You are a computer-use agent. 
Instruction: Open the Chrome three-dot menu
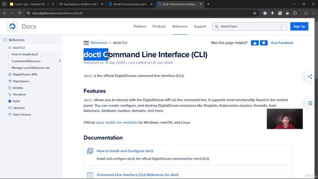(314, 13)
